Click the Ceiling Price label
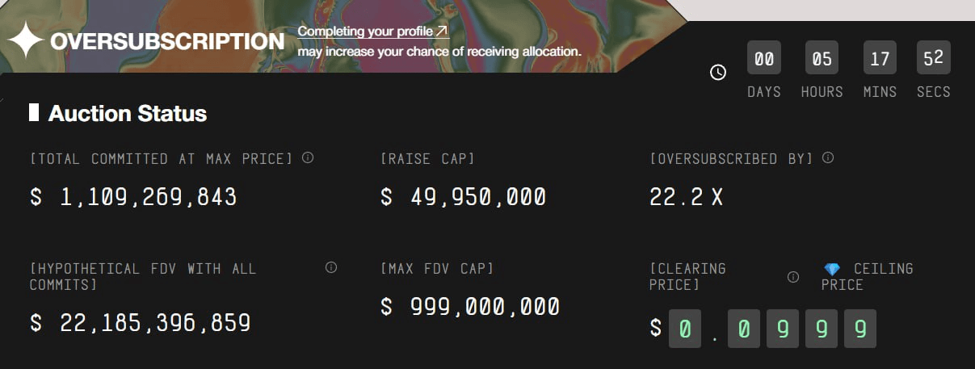975x369 pixels. 867,276
